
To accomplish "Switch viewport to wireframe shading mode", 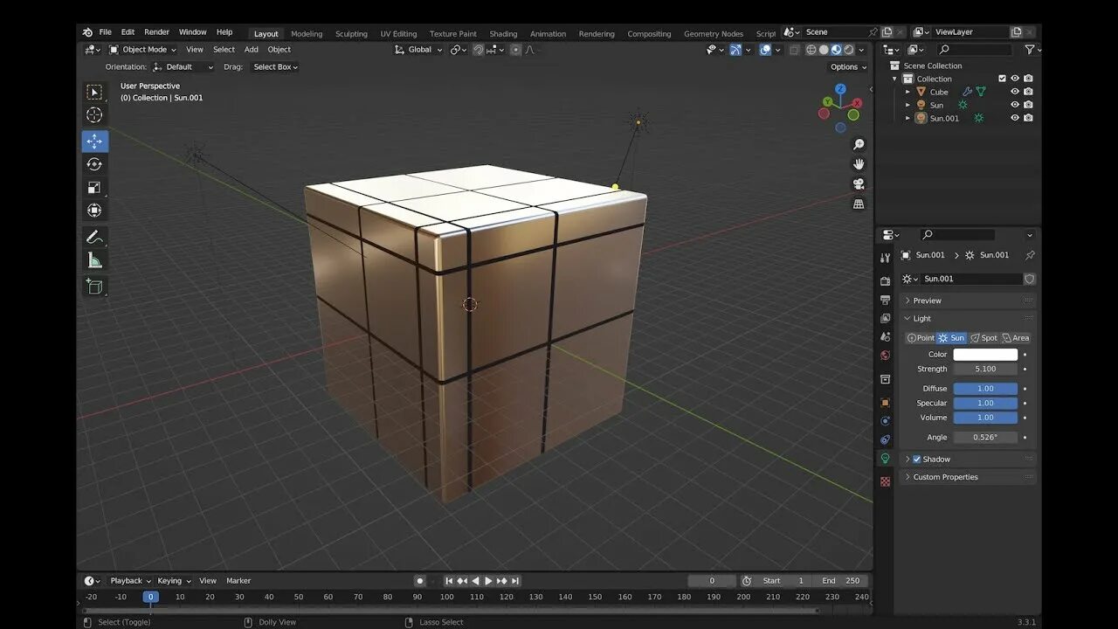I will coord(811,49).
